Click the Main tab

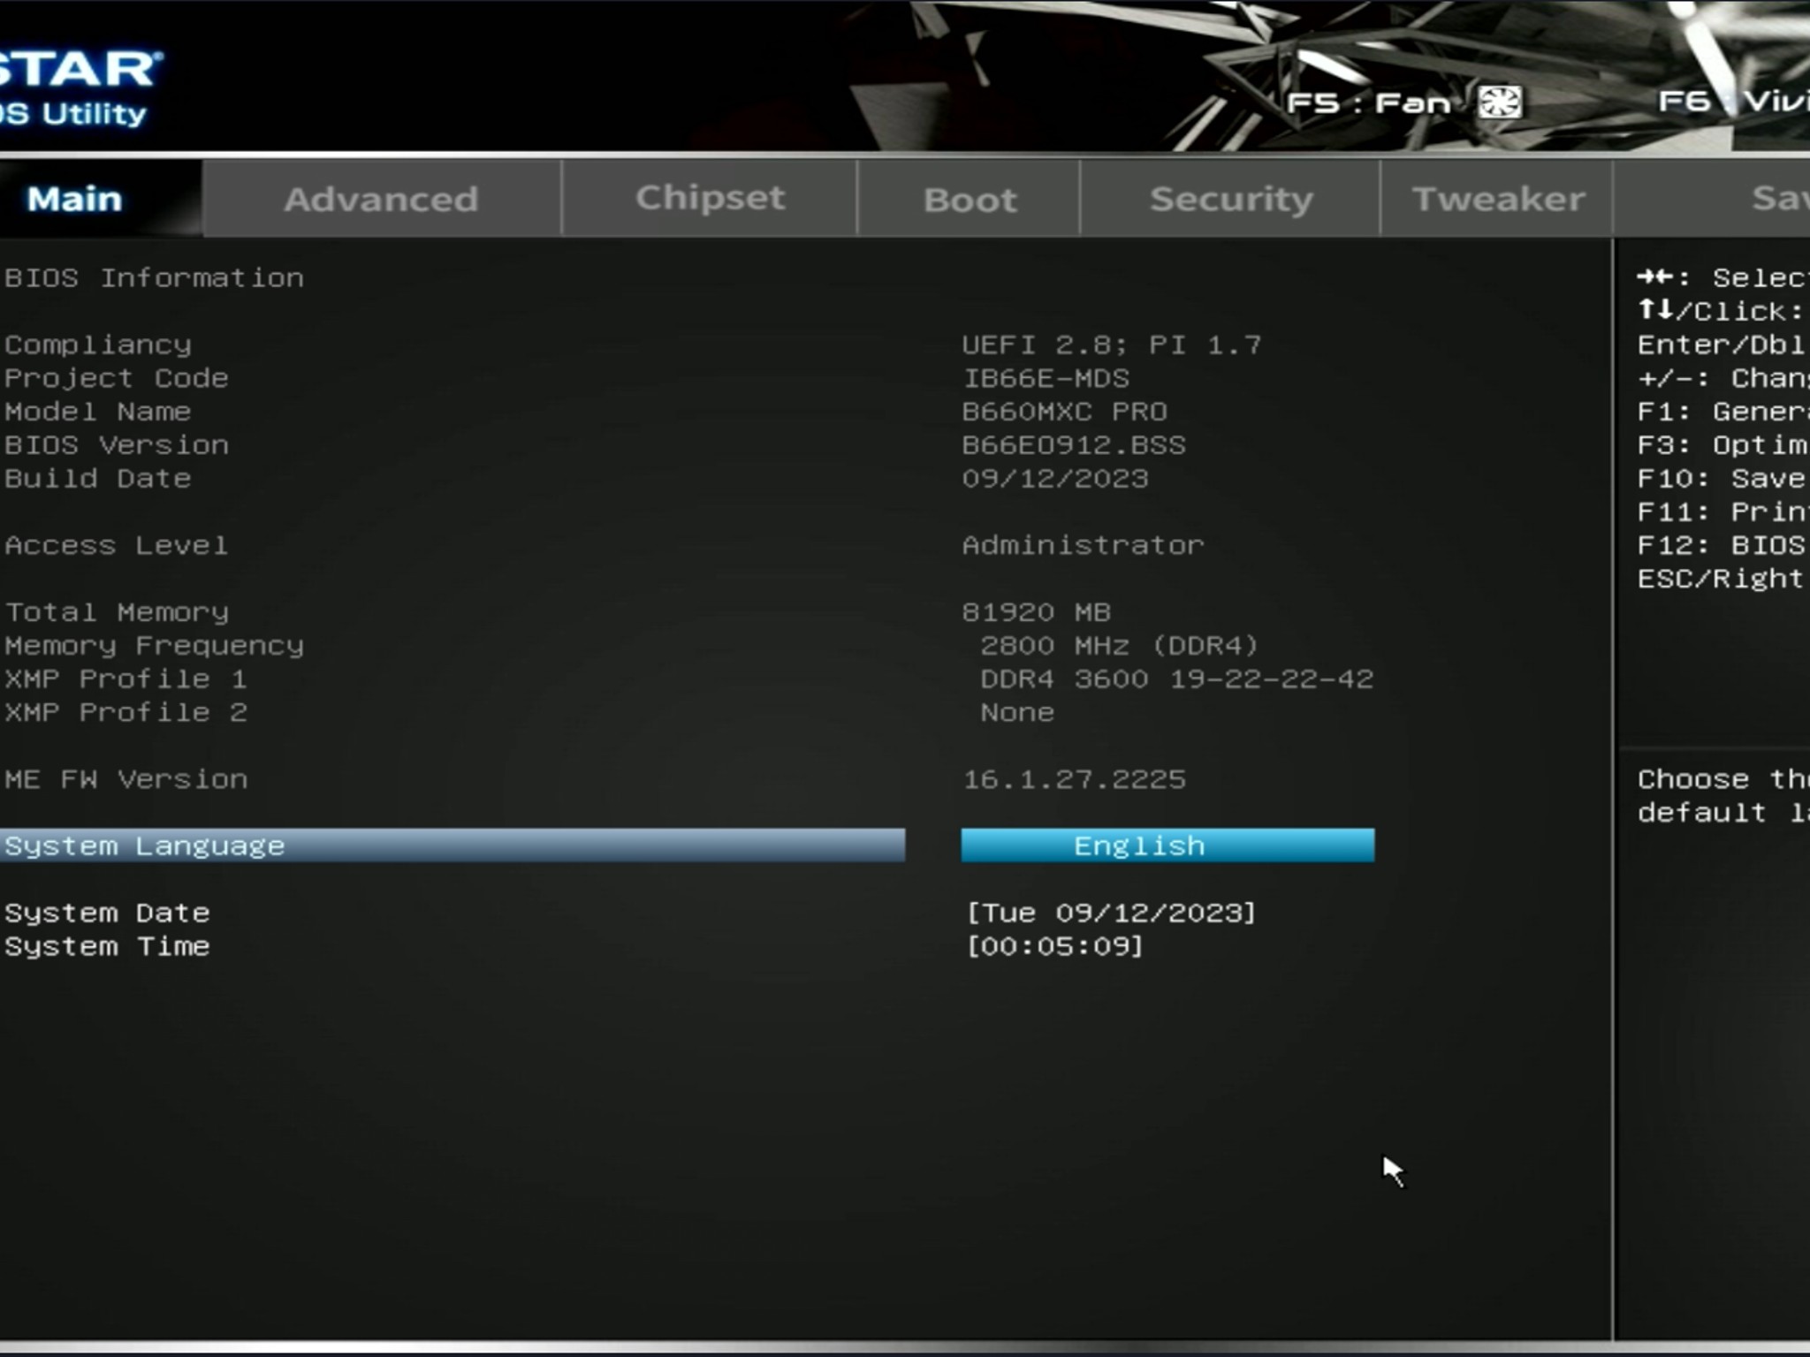75,199
